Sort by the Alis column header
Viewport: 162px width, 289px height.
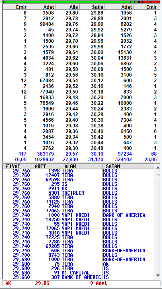pos(68,7)
